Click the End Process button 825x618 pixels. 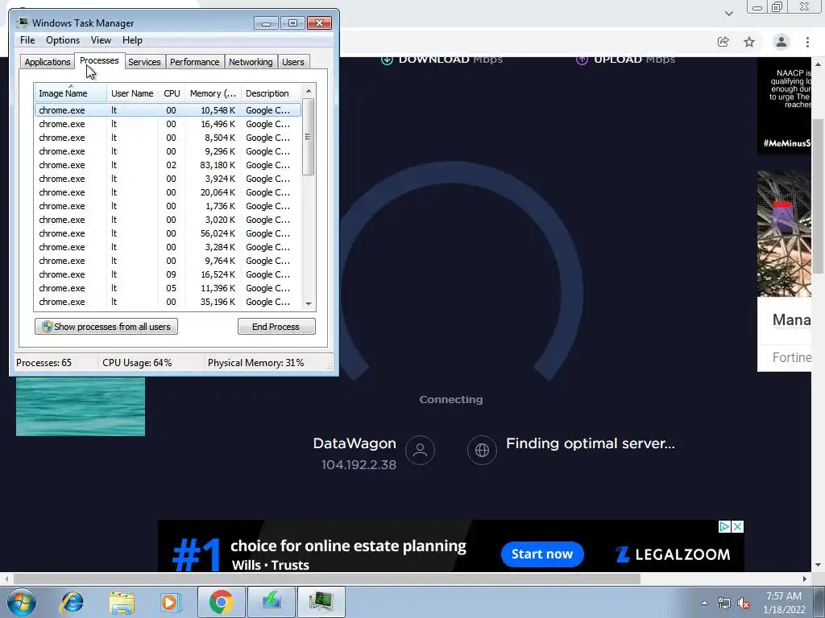pos(276,327)
